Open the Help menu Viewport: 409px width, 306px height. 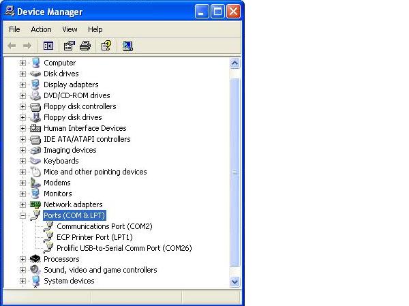click(95, 29)
